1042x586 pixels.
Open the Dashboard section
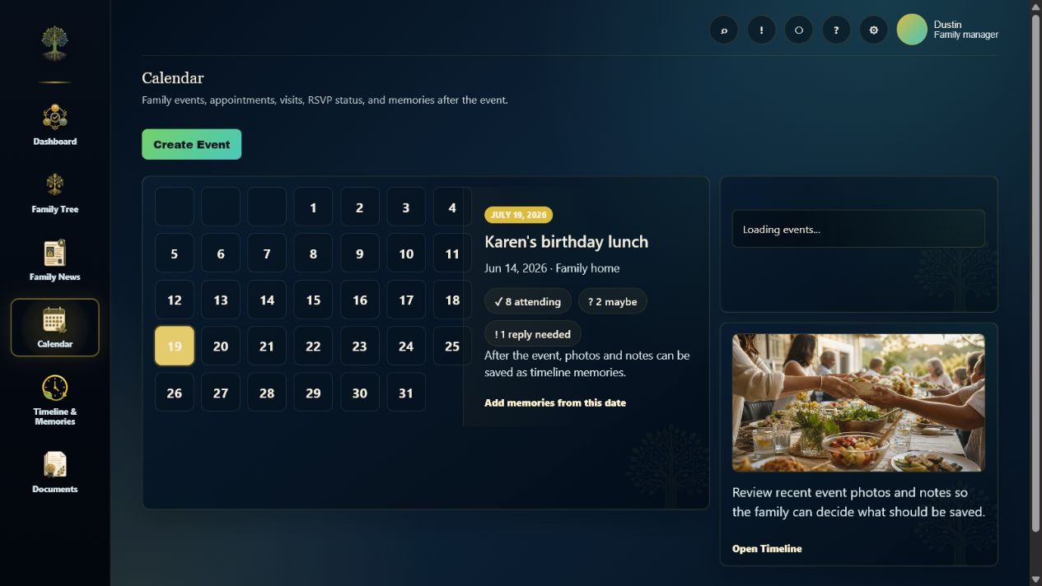click(55, 125)
